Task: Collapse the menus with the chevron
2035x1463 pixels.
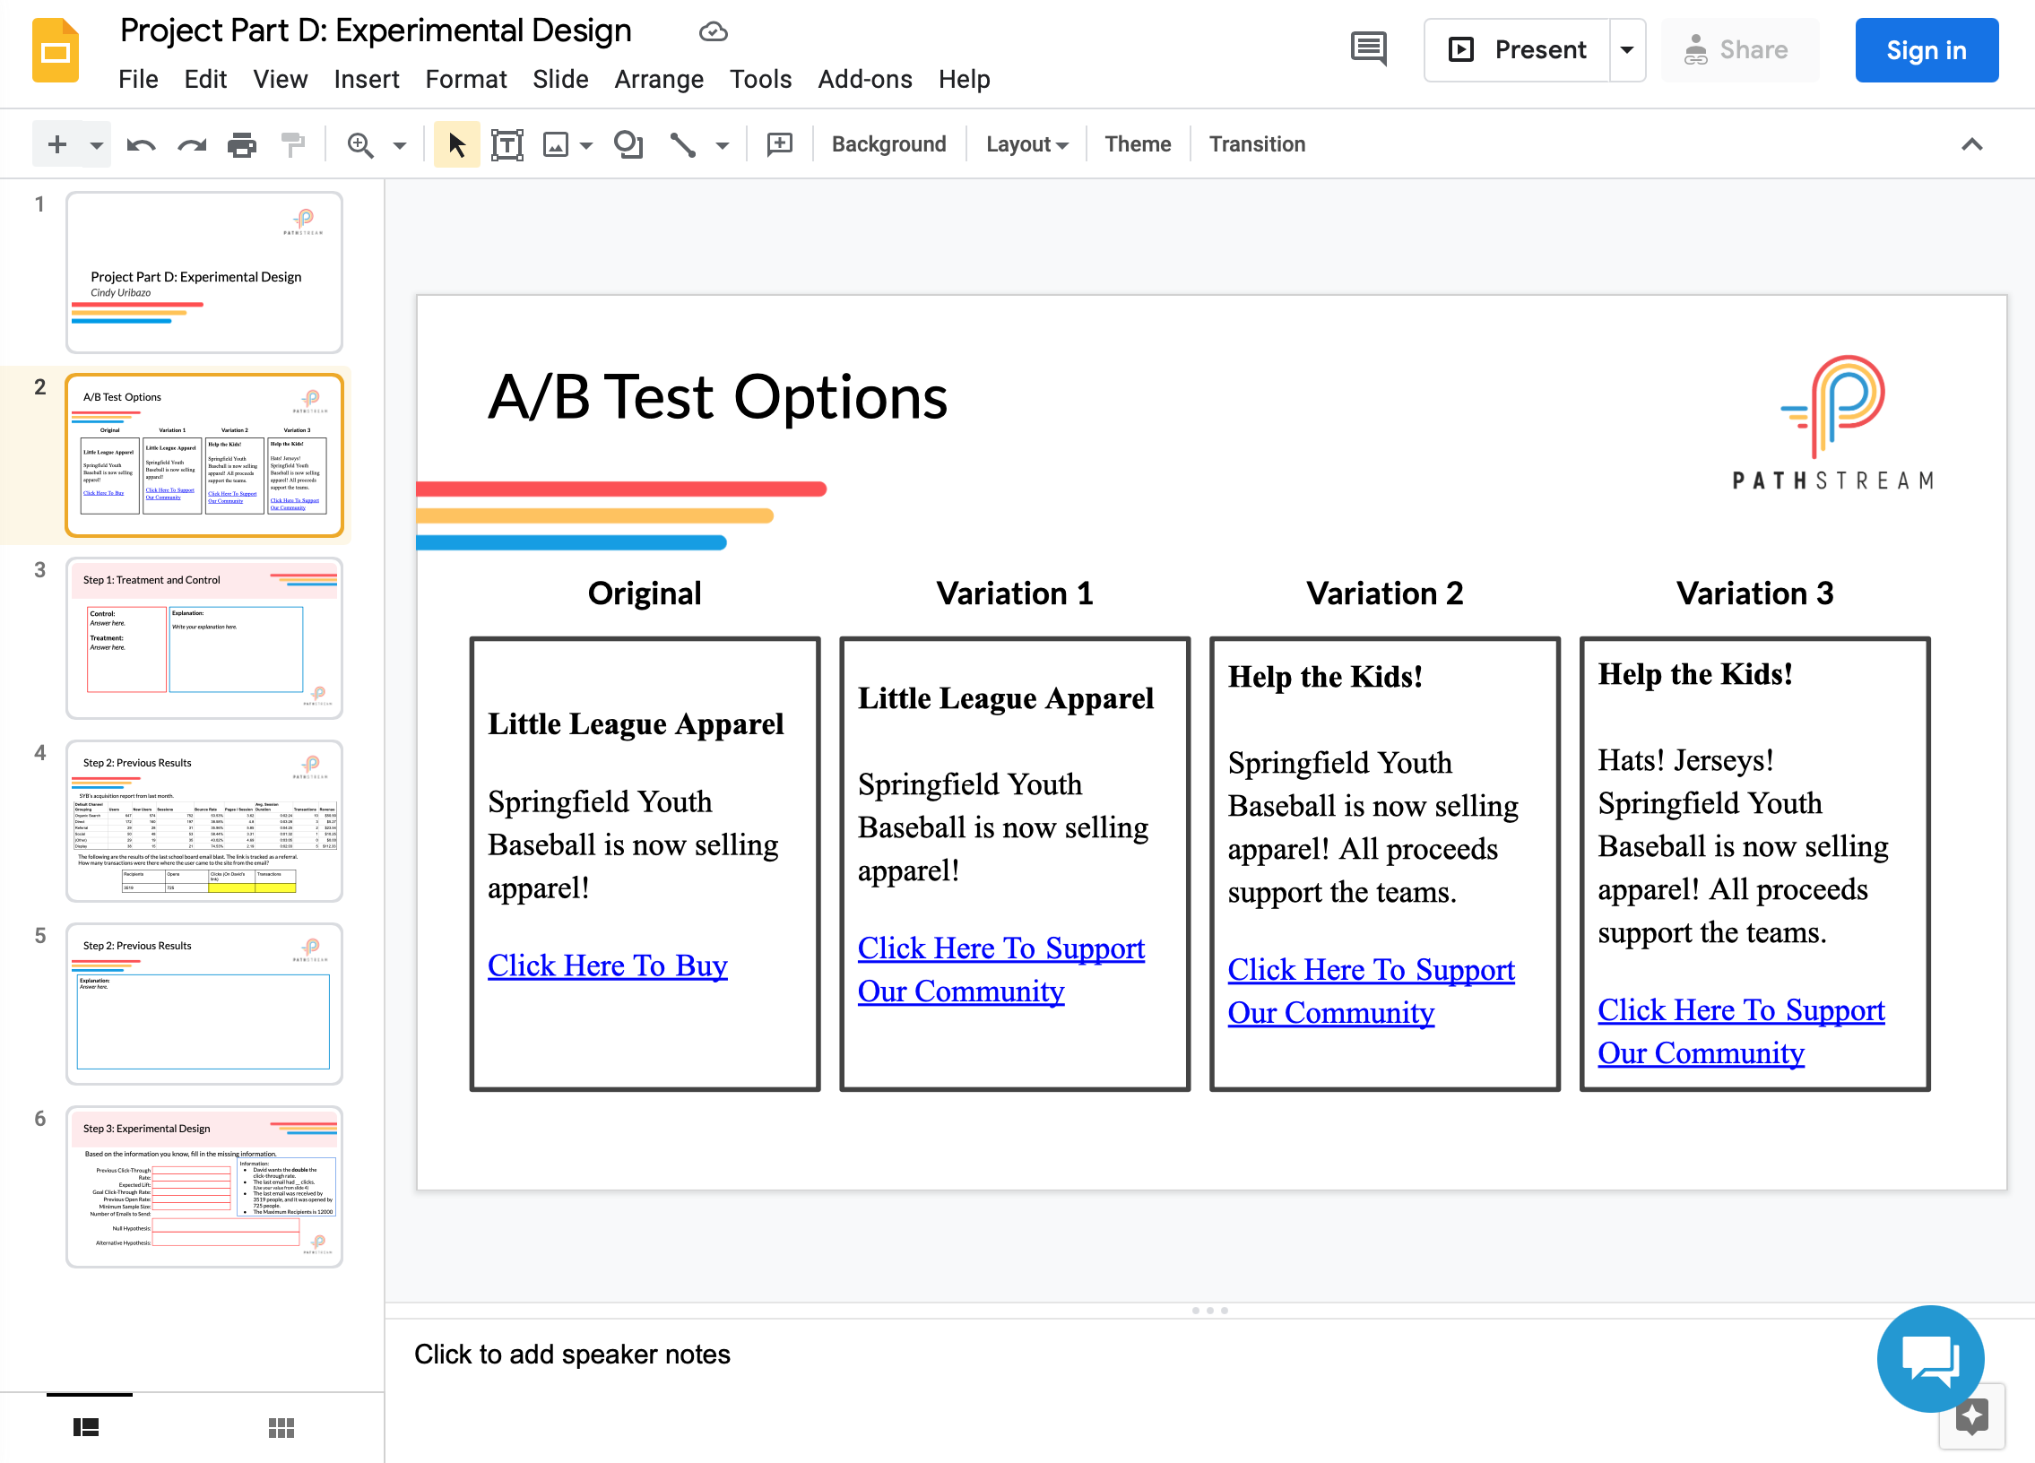Action: coord(1971,144)
